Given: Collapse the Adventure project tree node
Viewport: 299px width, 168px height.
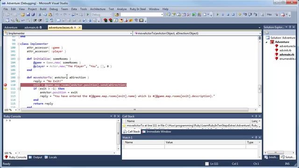Looking at the screenshot, I should click(267, 42).
